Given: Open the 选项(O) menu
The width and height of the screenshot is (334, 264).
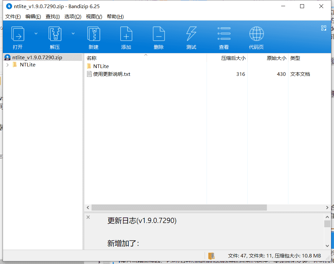Looking at the screenshot, I should tap(73, 17).
